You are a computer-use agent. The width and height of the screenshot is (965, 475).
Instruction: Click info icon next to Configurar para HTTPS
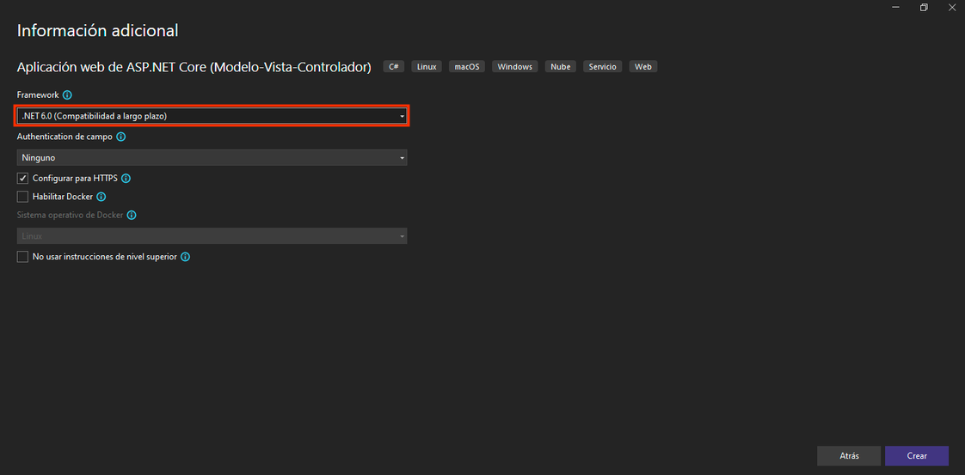126,179
